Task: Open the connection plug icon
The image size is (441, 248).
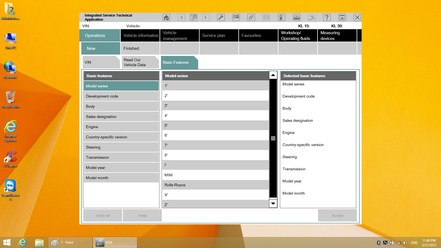Action: (x=251, y=18)
